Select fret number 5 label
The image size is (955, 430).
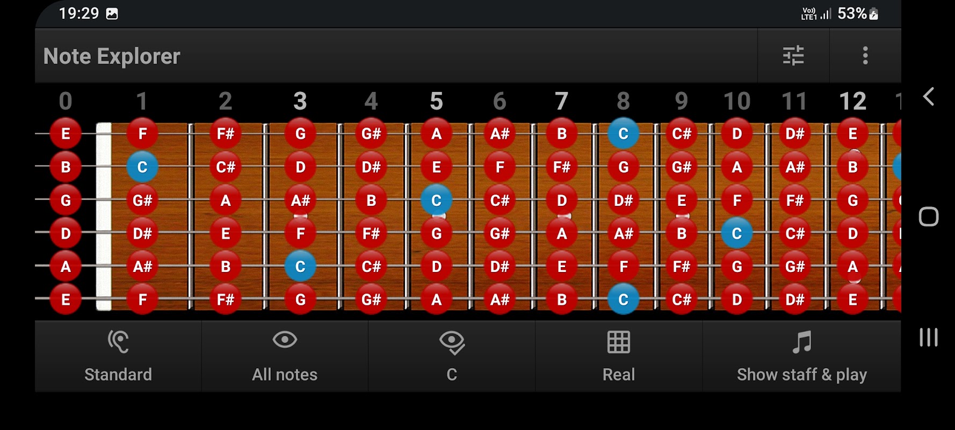tap(436, 101)
